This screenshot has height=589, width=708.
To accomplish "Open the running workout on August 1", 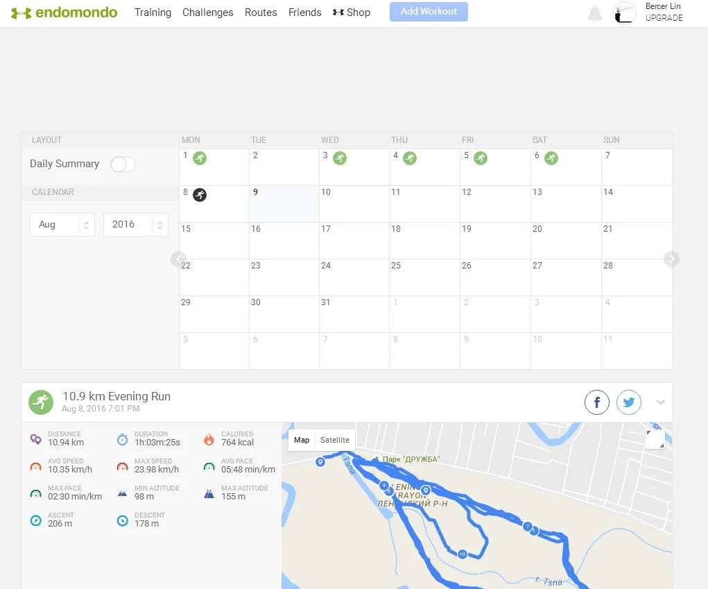I will point(200,158).
